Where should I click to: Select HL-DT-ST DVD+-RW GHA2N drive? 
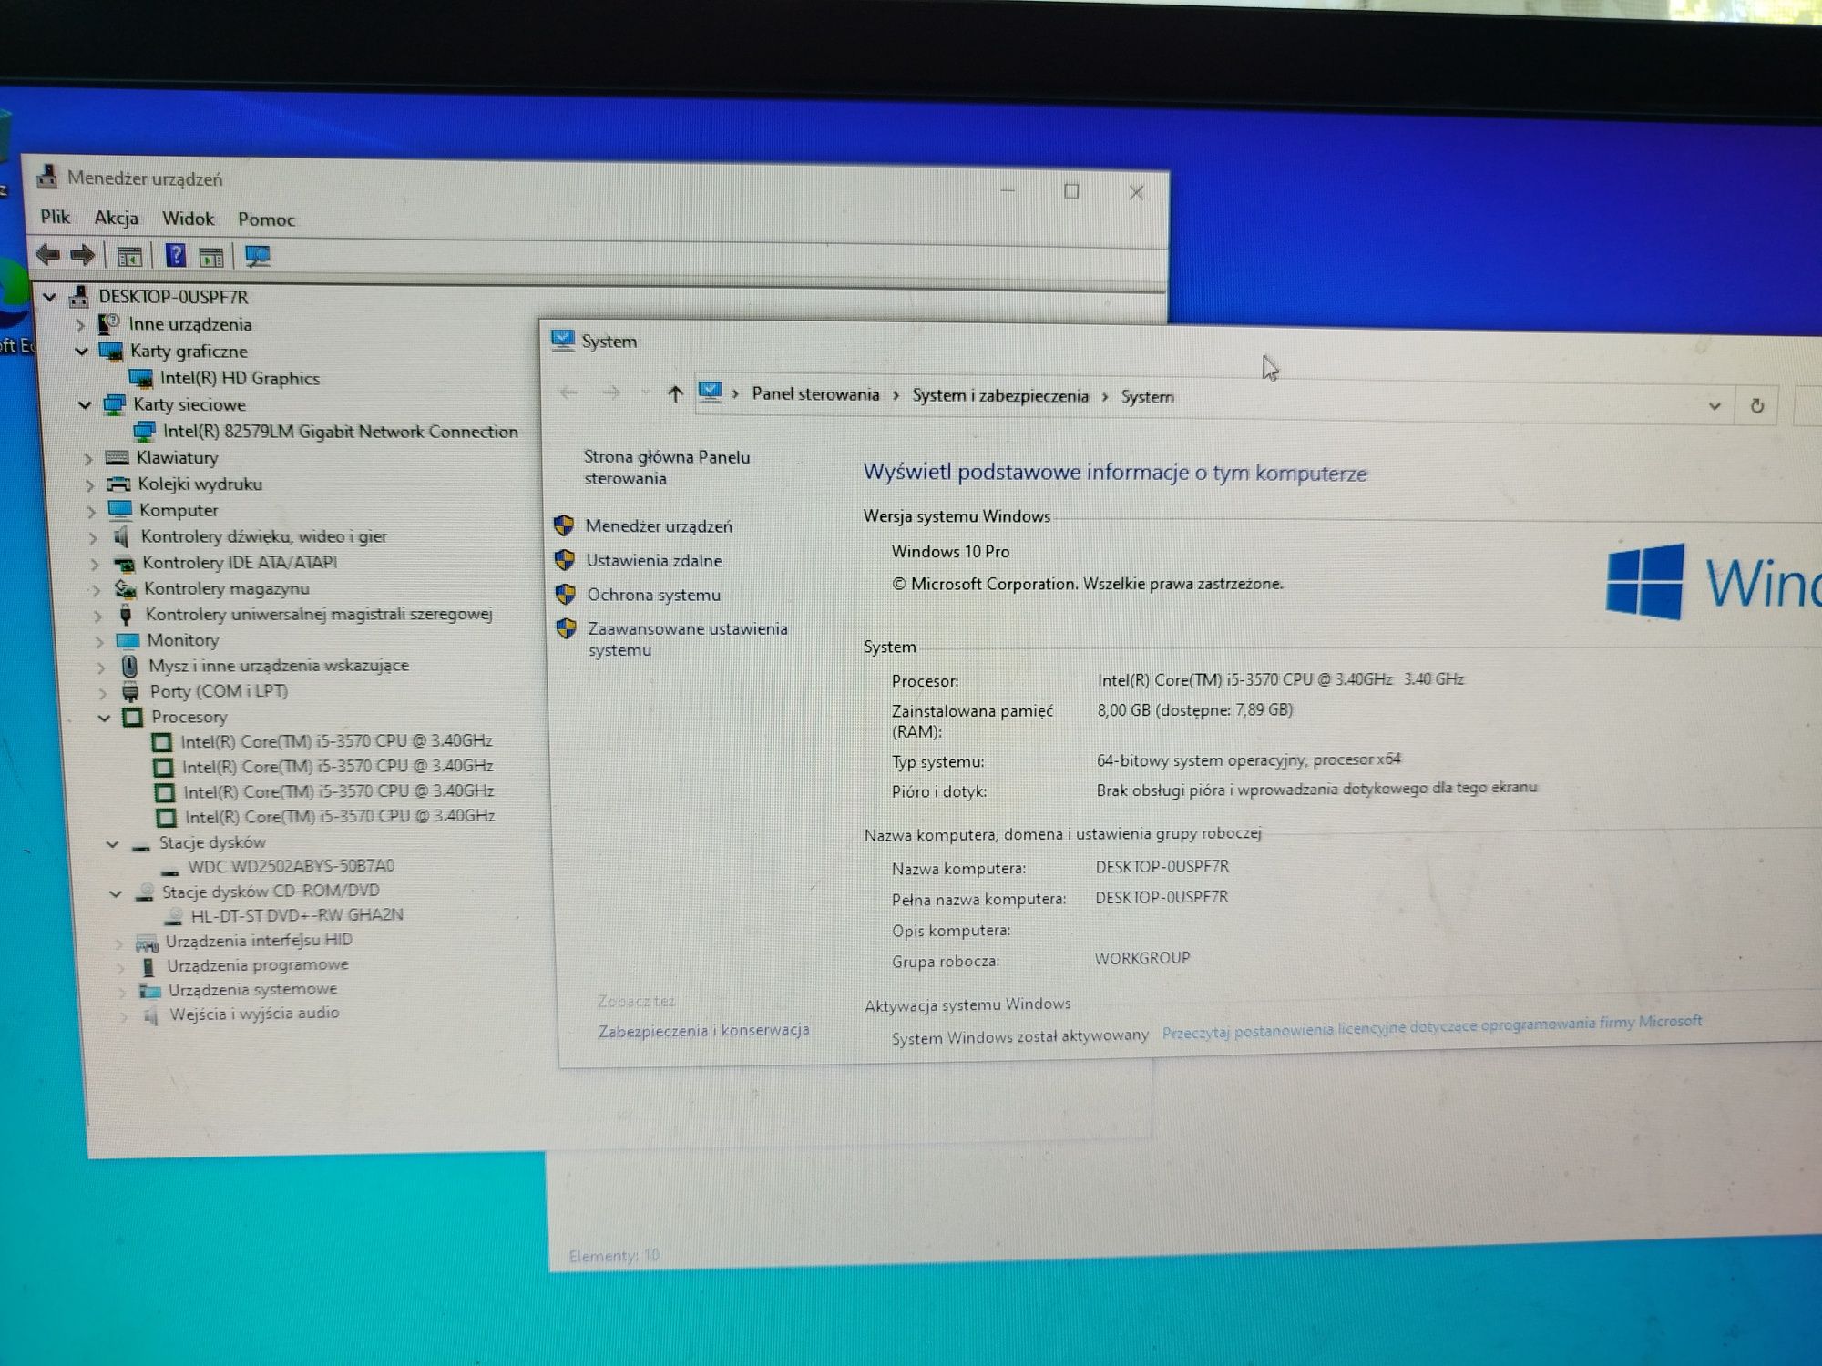pyautogui.click(x=297, y=915)
